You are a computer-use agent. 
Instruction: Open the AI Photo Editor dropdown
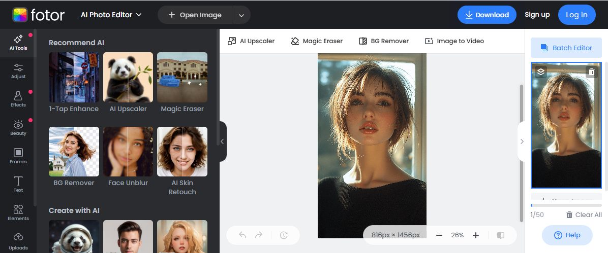[x=111, y=15]
